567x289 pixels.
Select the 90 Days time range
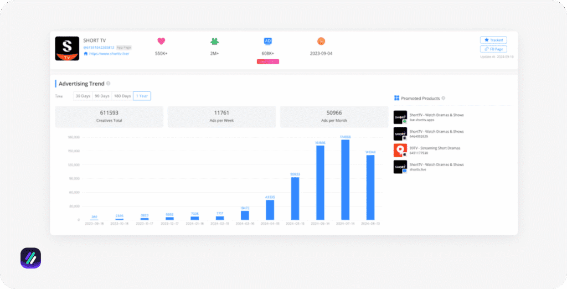102,96
